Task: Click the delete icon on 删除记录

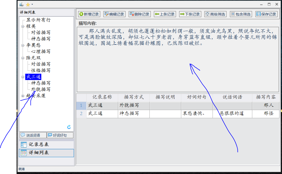Action: tap(132, 14)
